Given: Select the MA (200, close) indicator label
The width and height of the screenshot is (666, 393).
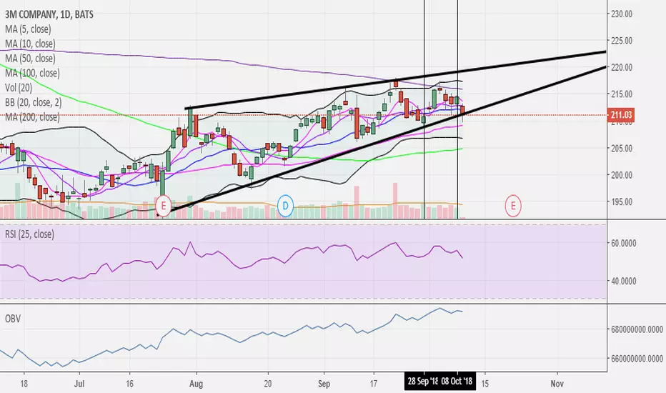Looking at the screenshot, I should click(32, 117).
